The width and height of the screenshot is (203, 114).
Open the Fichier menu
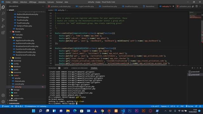point(8,2)
